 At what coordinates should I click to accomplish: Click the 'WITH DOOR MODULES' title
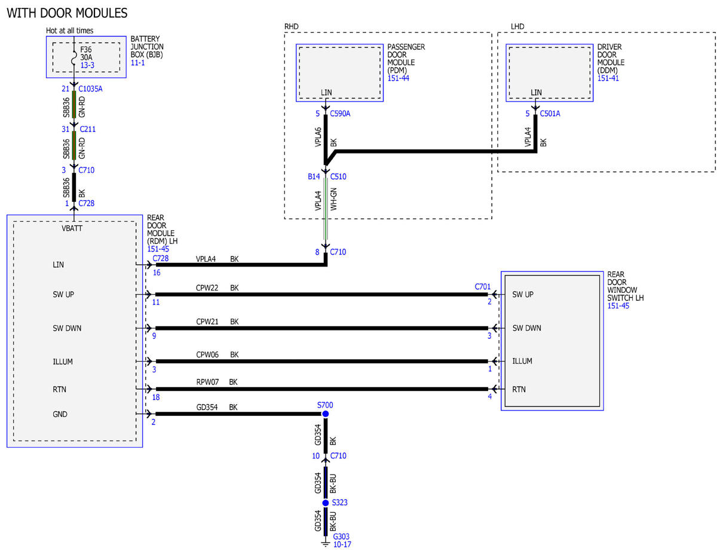pos(67,13)
